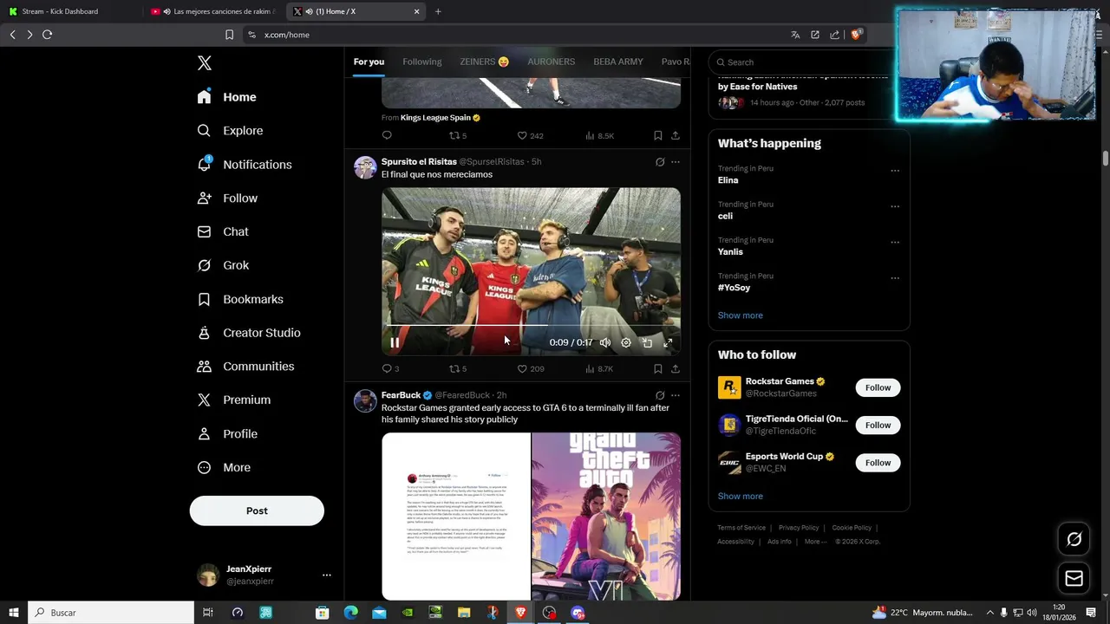
Task: Bookmark this page in the address bar
Action: [229, 35]
